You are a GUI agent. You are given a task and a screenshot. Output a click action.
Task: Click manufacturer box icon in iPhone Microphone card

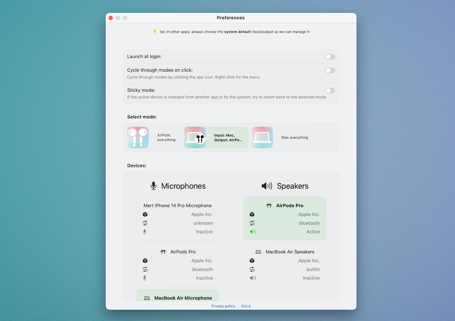point(145,215)
